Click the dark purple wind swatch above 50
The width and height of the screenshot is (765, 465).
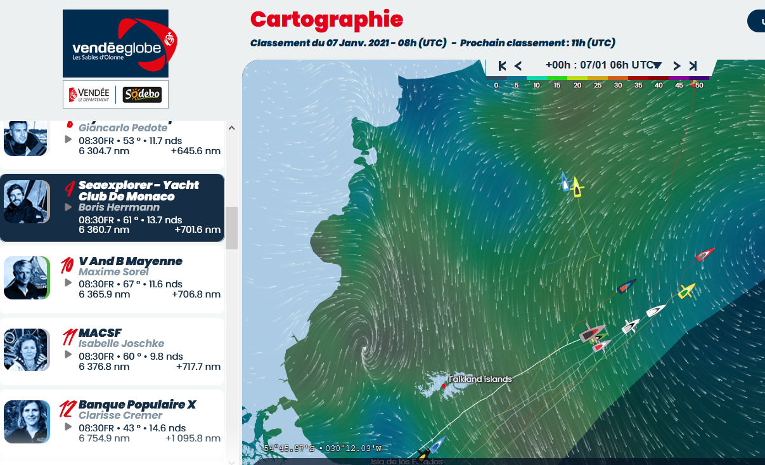click(x=699, y=78)
